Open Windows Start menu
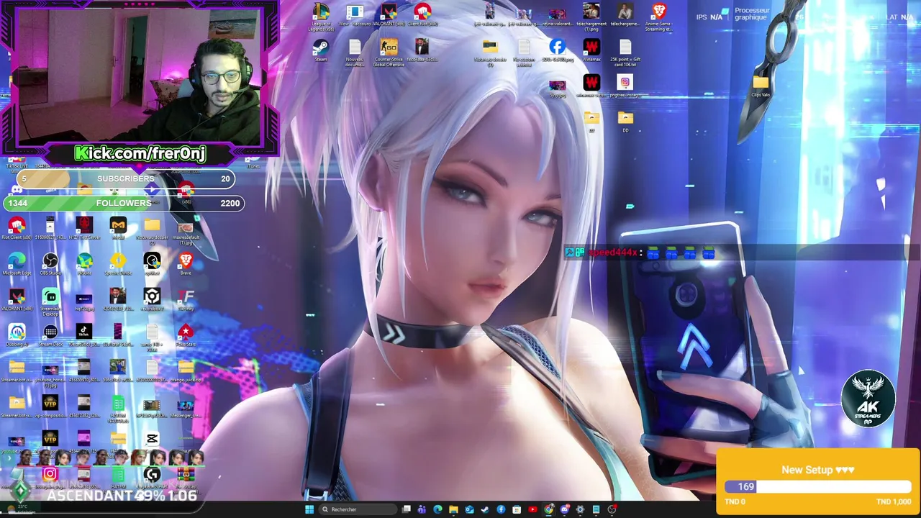The height and width of the screenshot is (518, 921). [309, 509]
